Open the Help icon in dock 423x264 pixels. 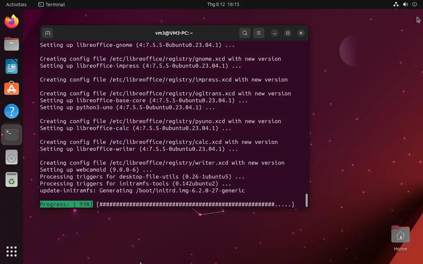(12, 111)
